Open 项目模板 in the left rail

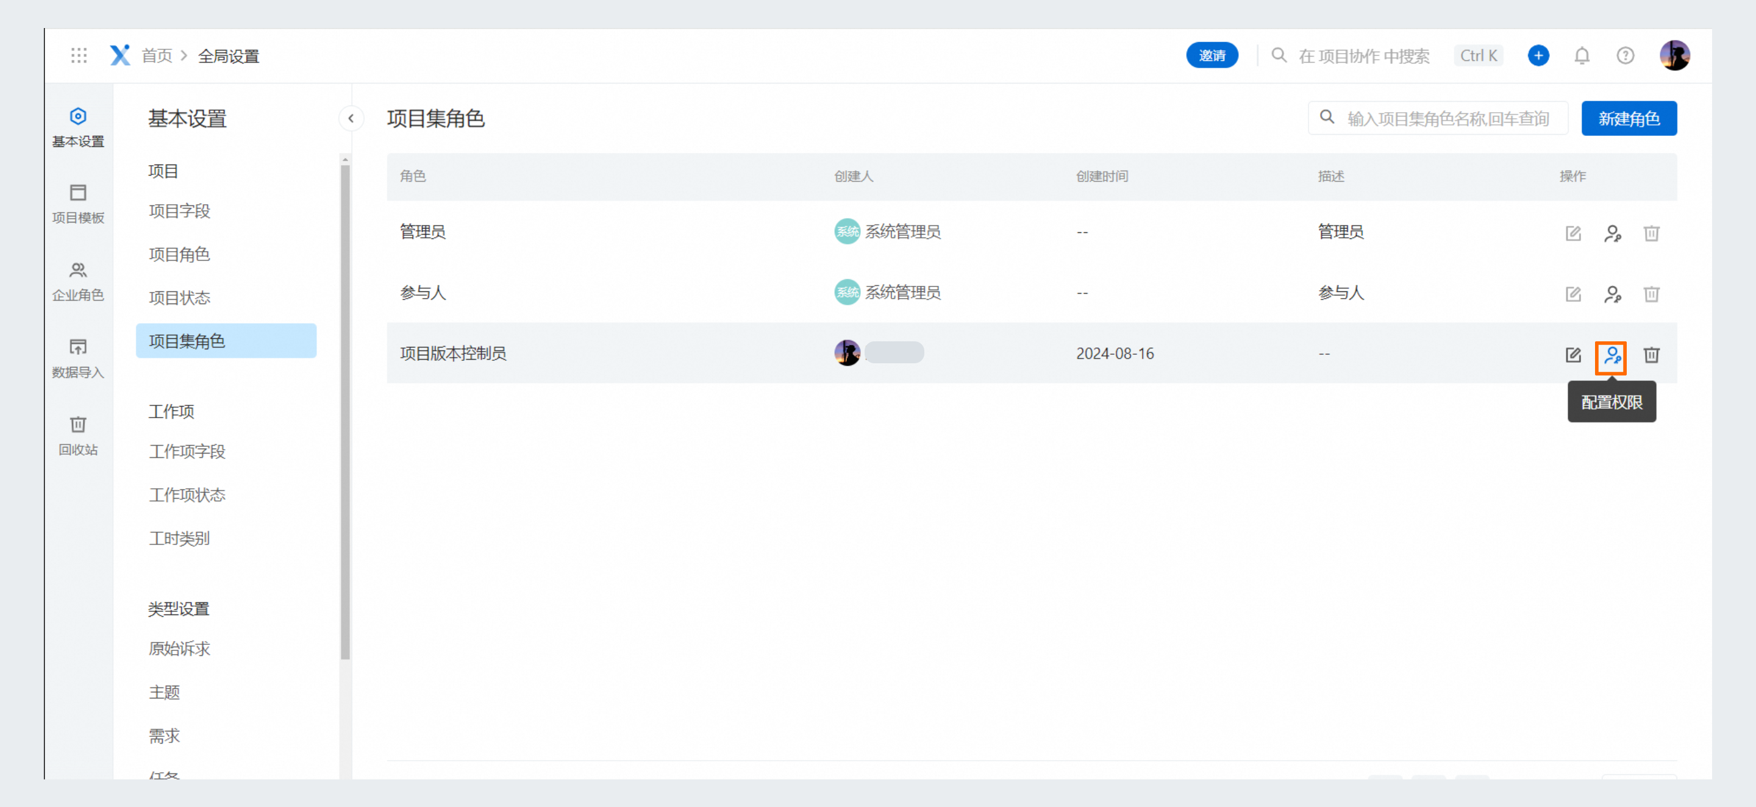pos(79,204)
